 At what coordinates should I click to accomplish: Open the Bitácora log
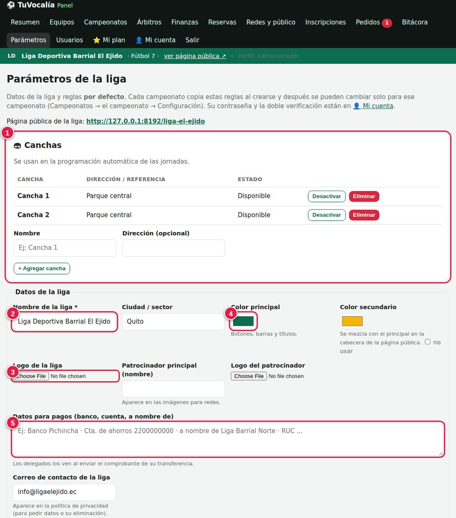[415, 22]
